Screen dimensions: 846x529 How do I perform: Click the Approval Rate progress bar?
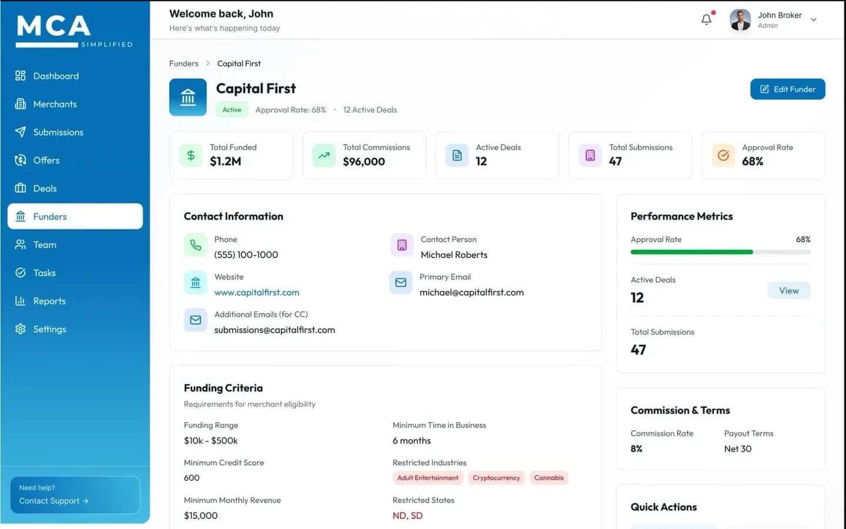(x=720, y=252)
